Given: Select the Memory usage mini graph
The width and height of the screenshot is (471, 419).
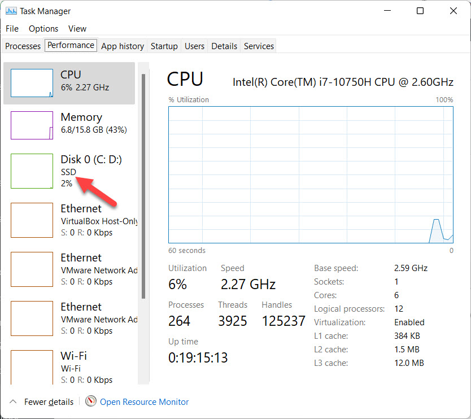Looking at the screenshot, I should 32,125.
